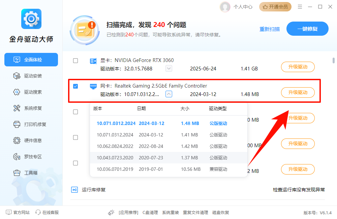Viewport: 337px width, 219px height.
Task: Open the hamburger menu at top right
Action: coord(300,6)
